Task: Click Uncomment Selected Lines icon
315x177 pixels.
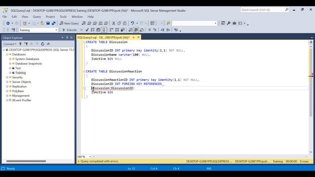Action: (x=155, y=30)
